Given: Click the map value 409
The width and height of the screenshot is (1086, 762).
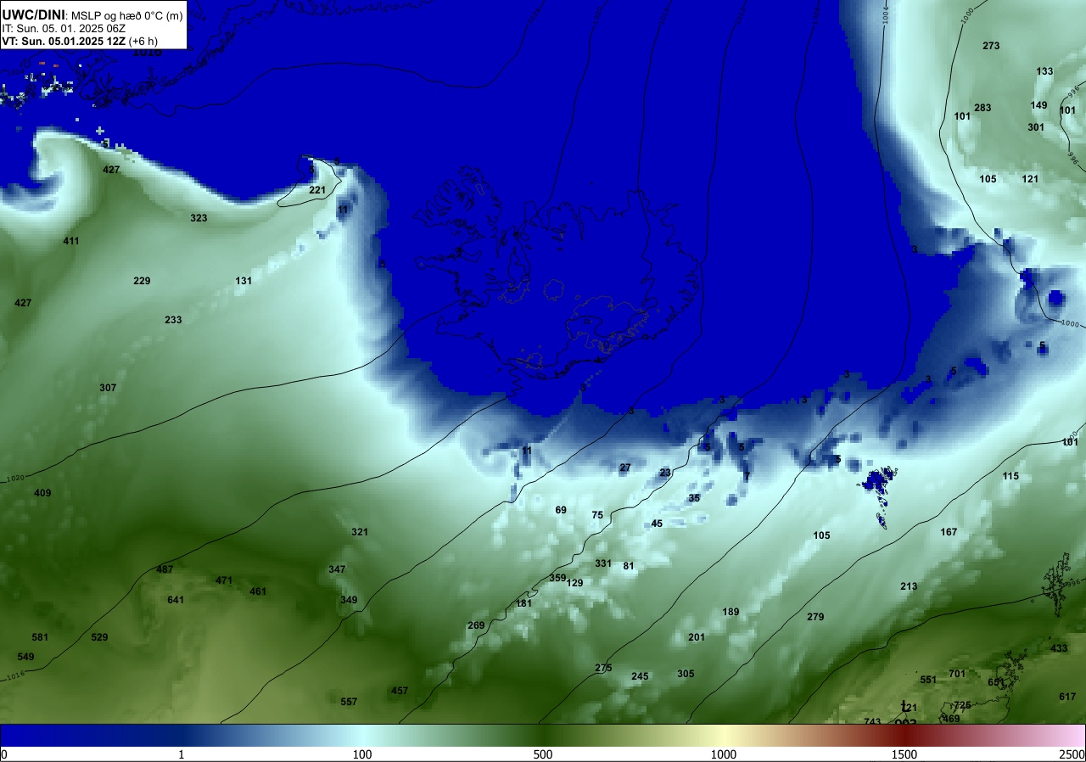Looking at the screenshot, I should click(42, 493).
